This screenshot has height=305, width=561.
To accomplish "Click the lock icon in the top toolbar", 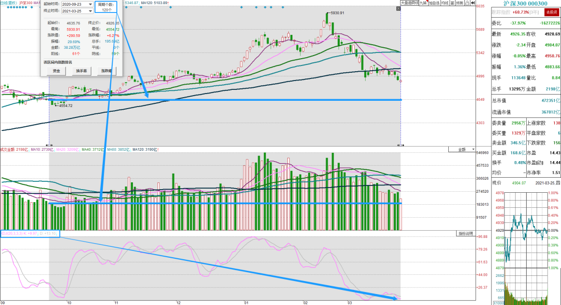I will [x=468, y=3].
